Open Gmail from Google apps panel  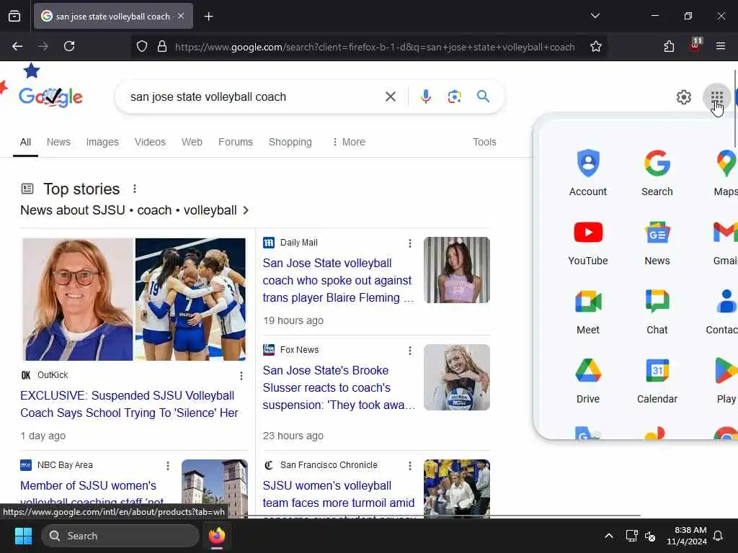726,243
